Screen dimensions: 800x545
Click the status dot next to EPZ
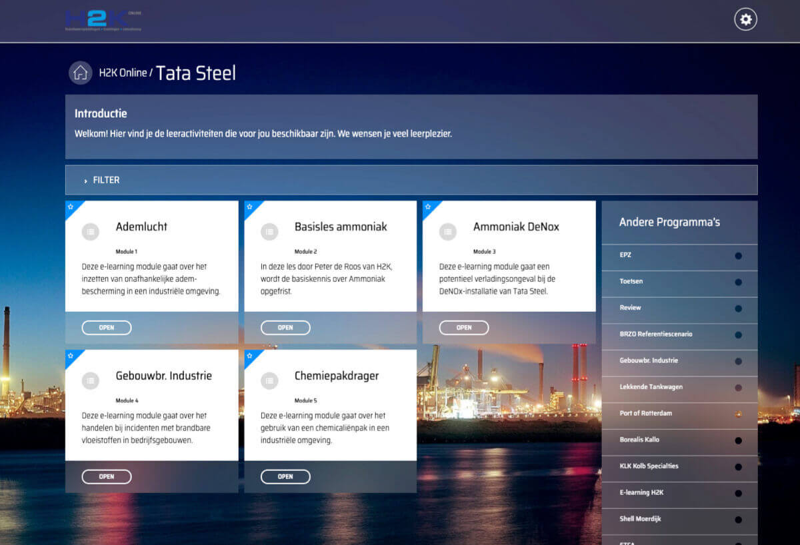click(x=738, y=255)
